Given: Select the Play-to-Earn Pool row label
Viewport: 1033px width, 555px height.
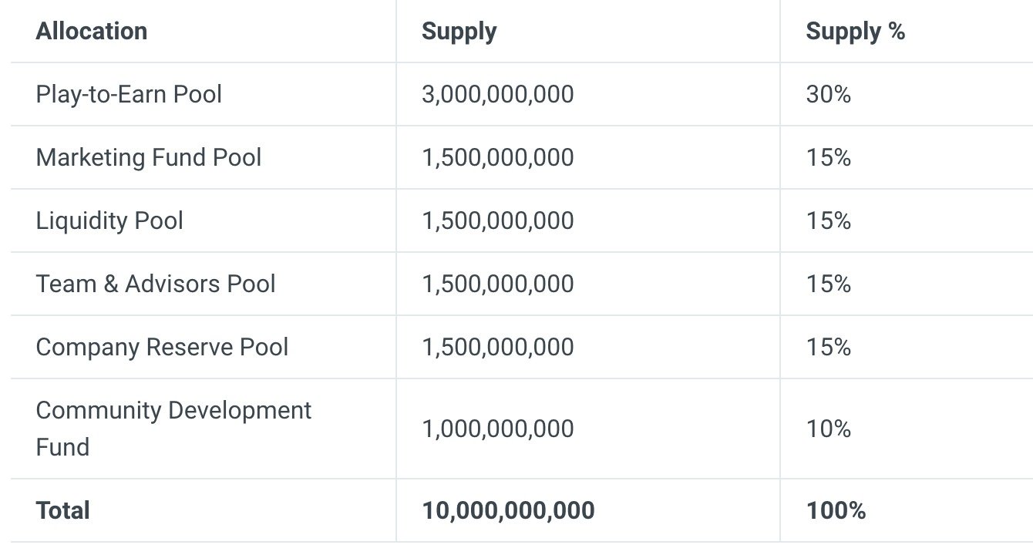Looking at the screenshot, I should click(x=129, y=95).
